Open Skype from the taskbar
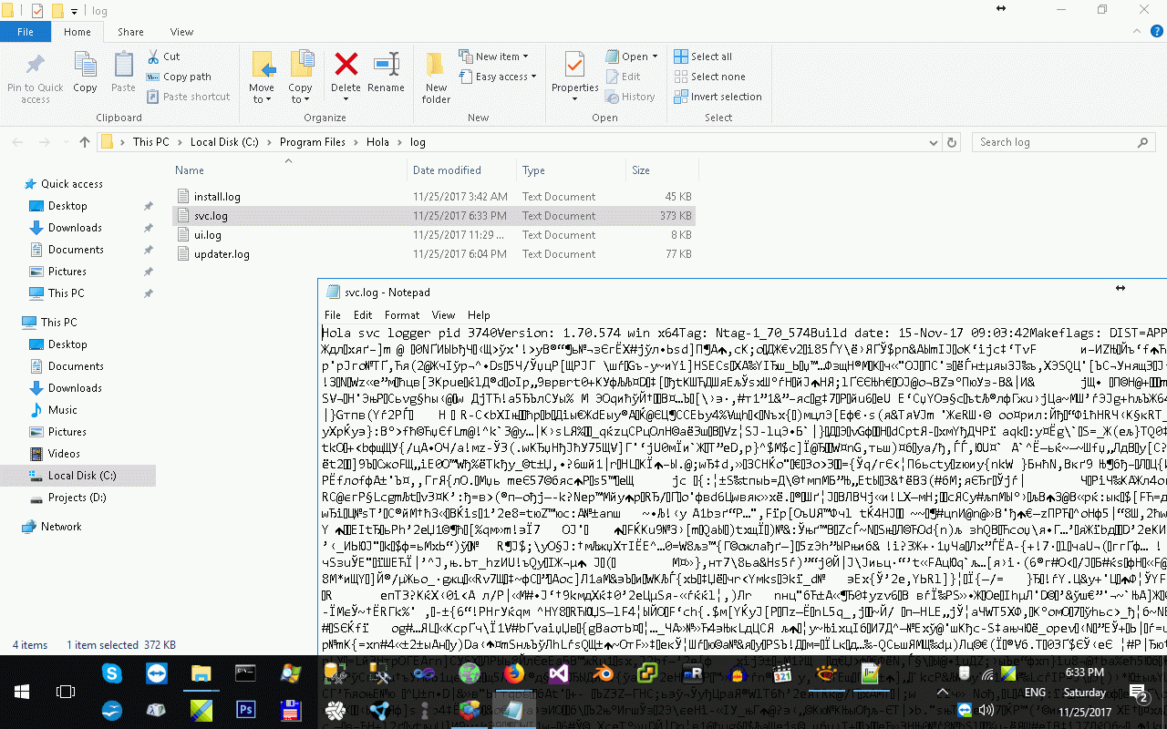 click(x=112, y=673)
